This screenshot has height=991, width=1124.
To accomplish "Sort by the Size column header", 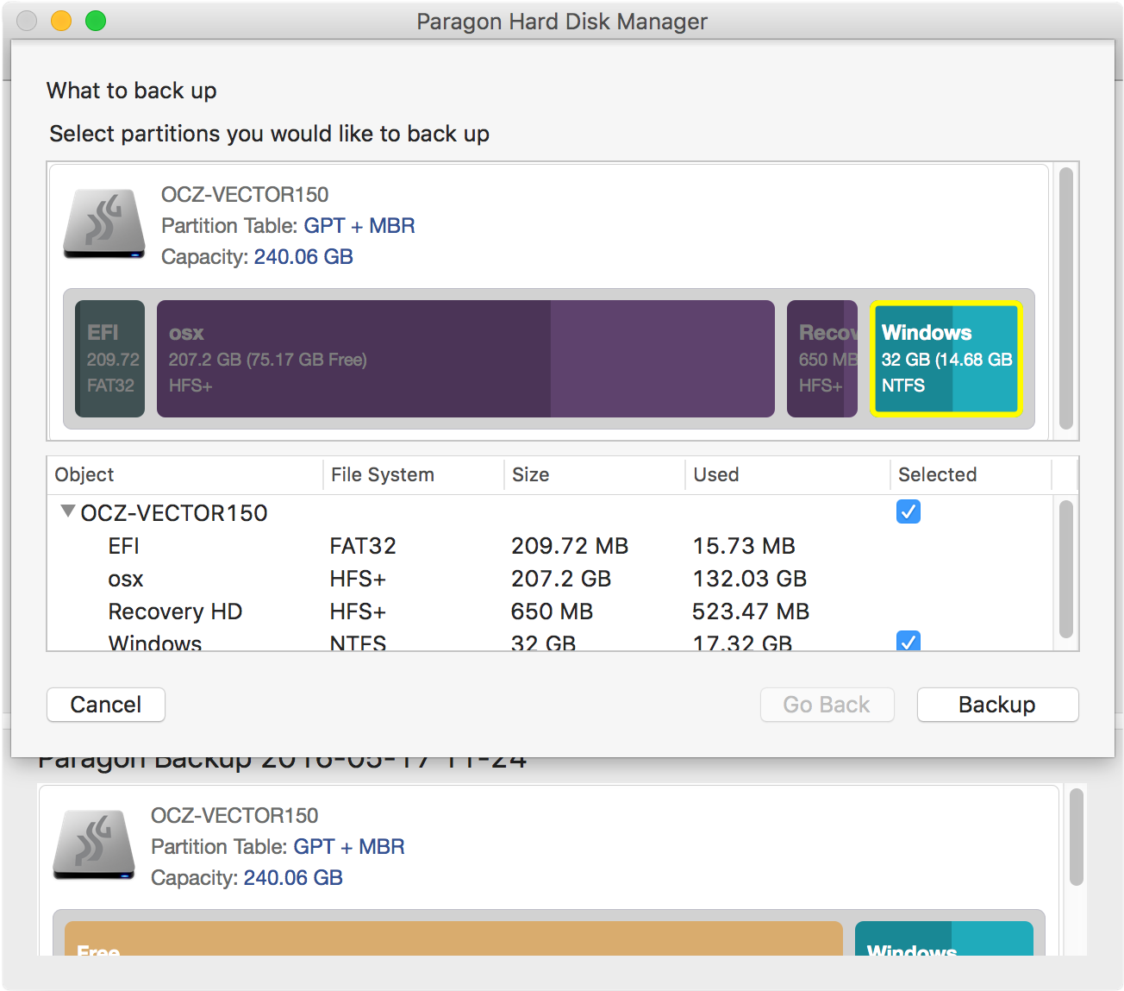I will coord(530,474).
